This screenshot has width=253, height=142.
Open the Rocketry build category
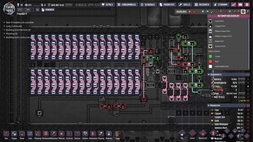click(x=109, y=134)
